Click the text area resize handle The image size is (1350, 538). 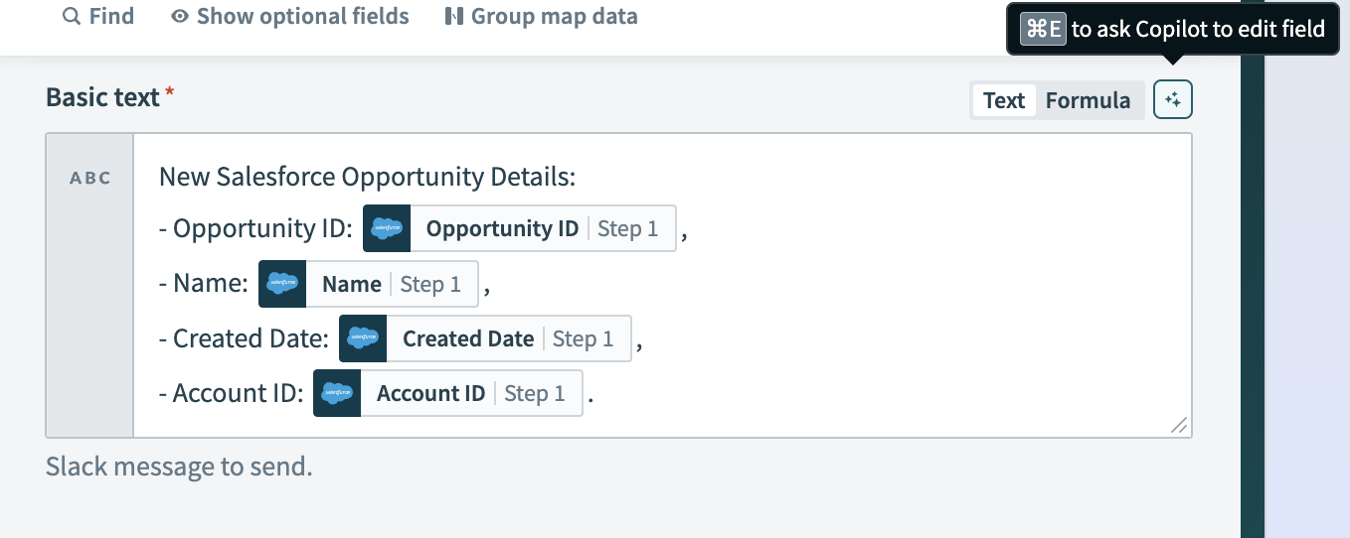1179,425
